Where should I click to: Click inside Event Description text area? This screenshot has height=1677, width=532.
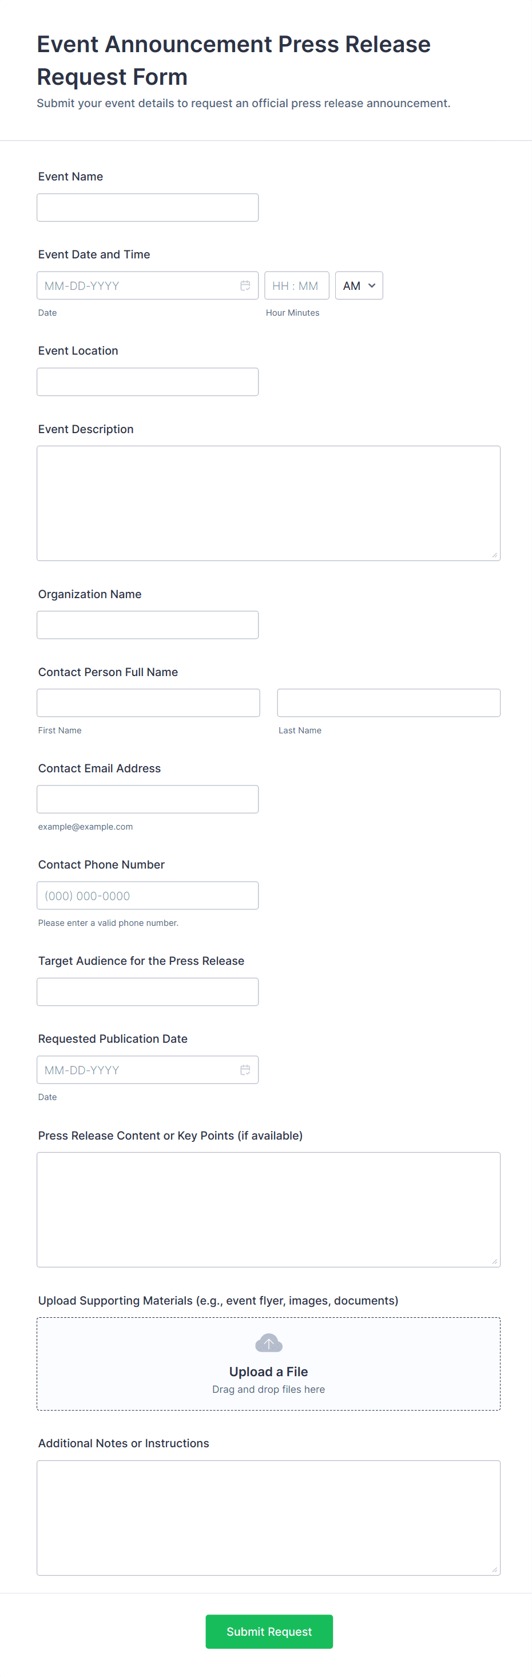pyautogui.click(x=268, y=502)
